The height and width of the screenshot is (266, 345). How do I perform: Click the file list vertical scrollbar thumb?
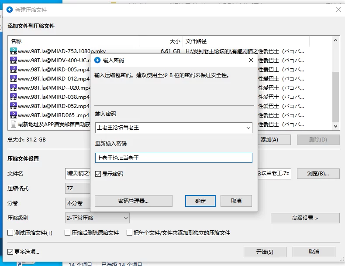click(x=335, y=97)
